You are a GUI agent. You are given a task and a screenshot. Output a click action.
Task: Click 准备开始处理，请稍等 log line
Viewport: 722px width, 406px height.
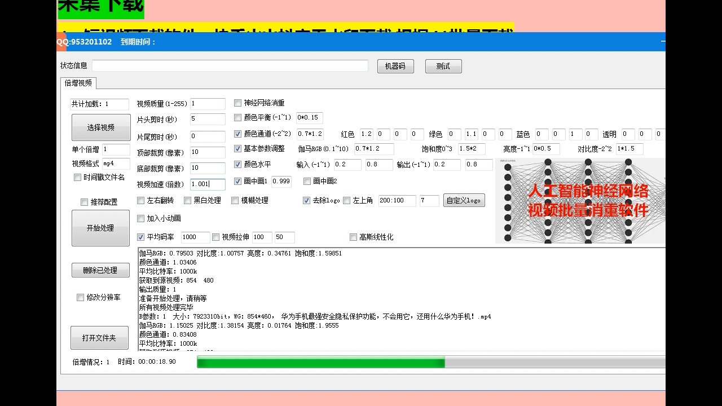coord(173,298)
